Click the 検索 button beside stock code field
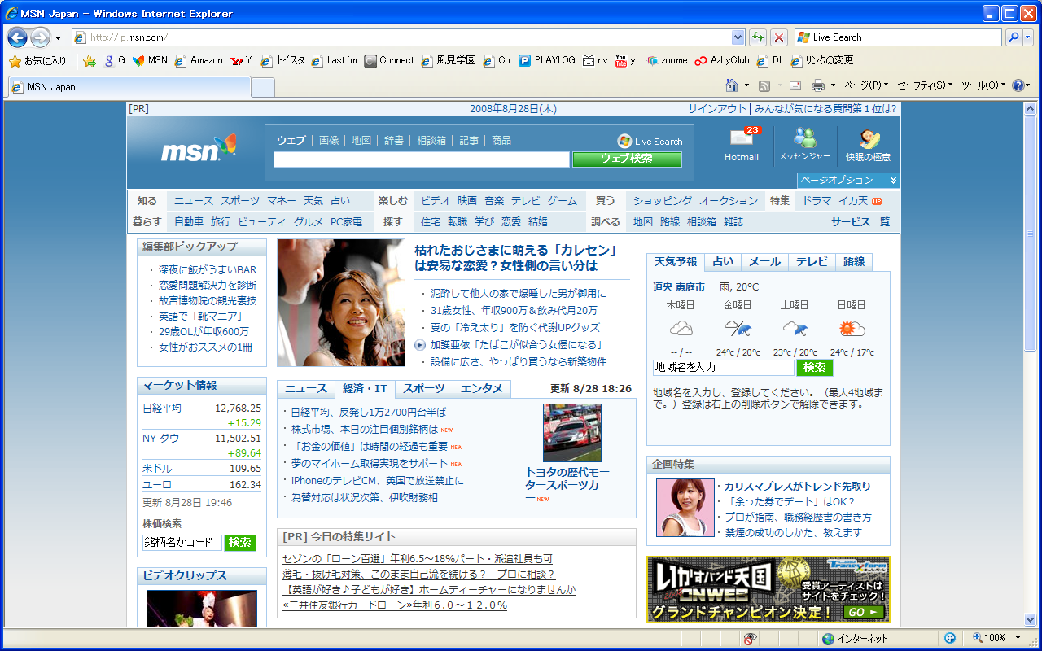1042x651 pixels. (240, 543)
